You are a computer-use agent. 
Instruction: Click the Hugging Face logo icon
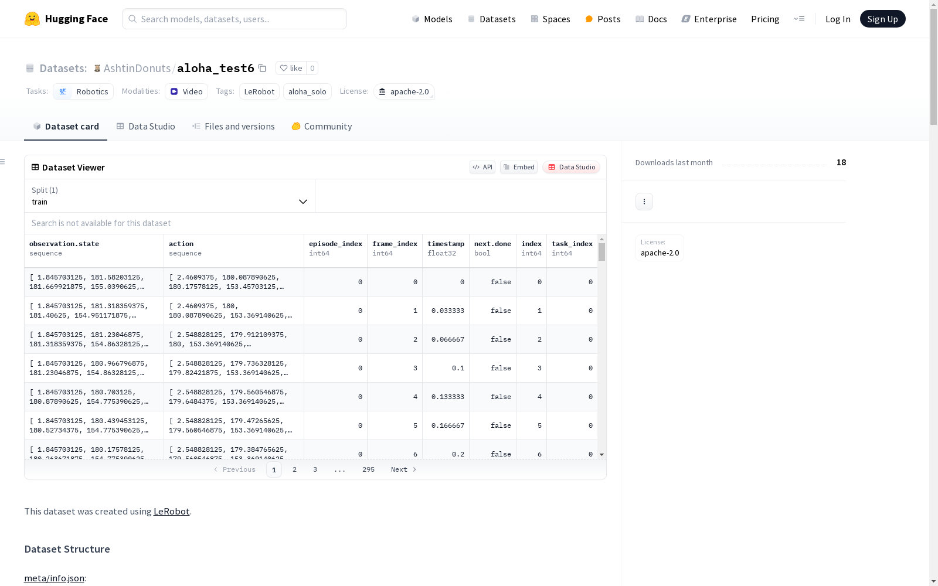32,19
